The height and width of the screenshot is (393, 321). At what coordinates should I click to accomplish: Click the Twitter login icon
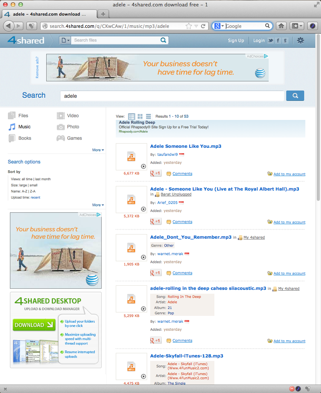click(271, 40)
